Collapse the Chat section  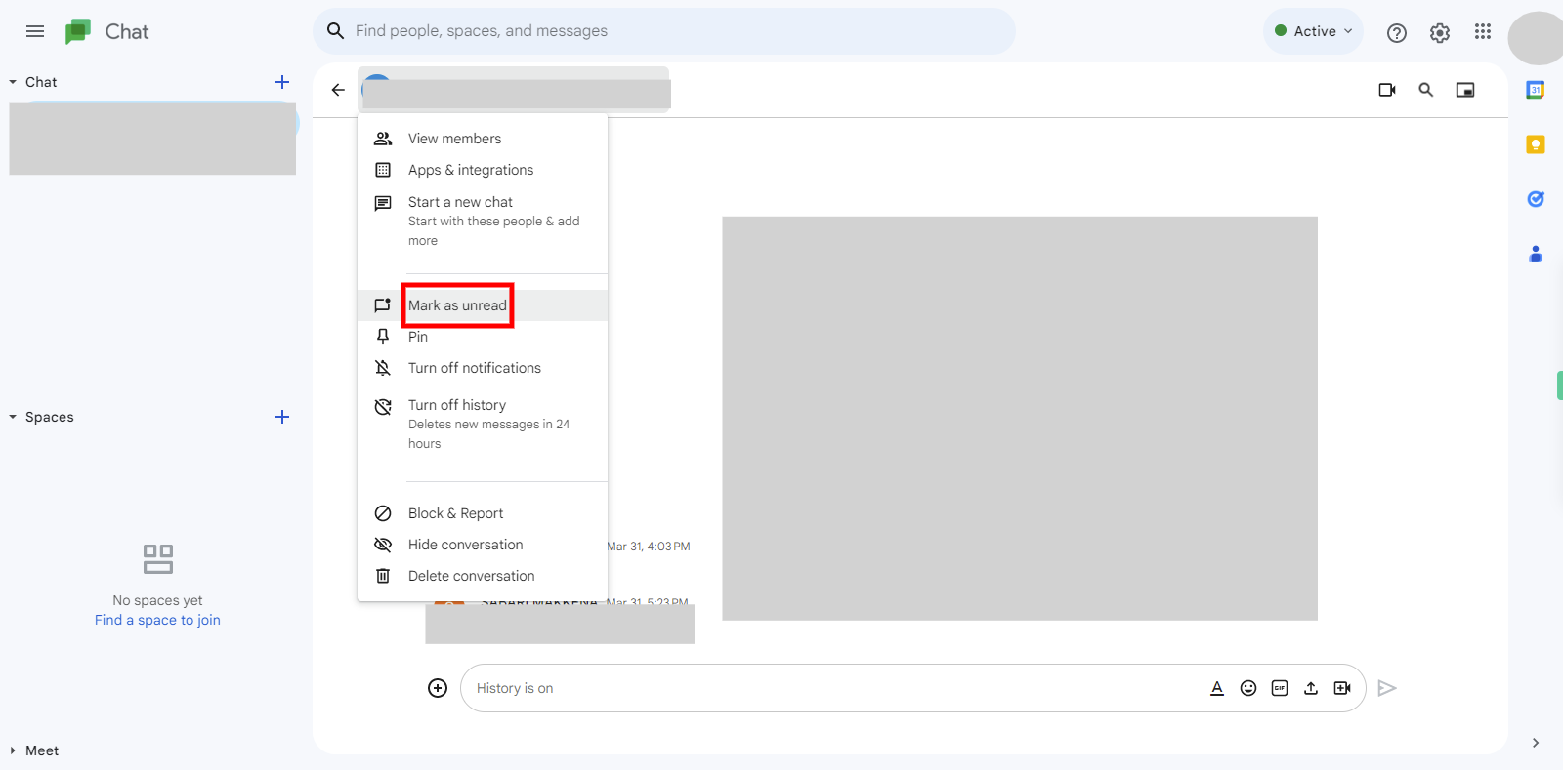[x=13, y=82]
